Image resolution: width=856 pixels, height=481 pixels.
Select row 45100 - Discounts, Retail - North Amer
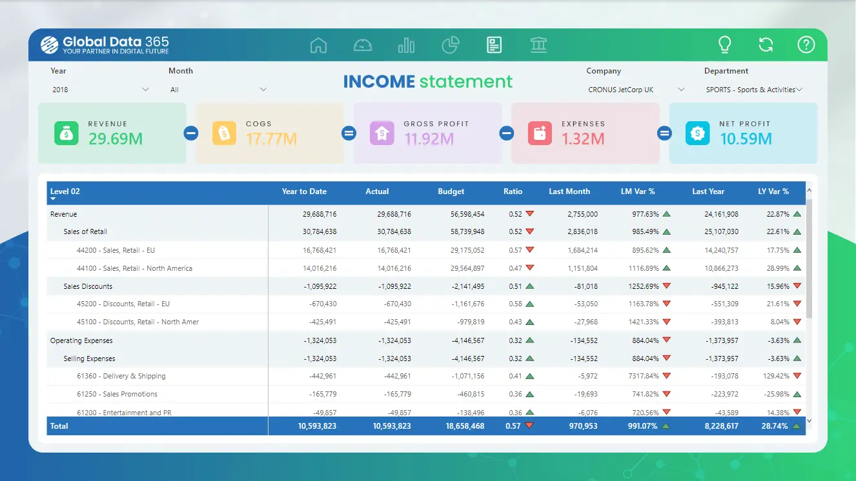click(426, 322)
